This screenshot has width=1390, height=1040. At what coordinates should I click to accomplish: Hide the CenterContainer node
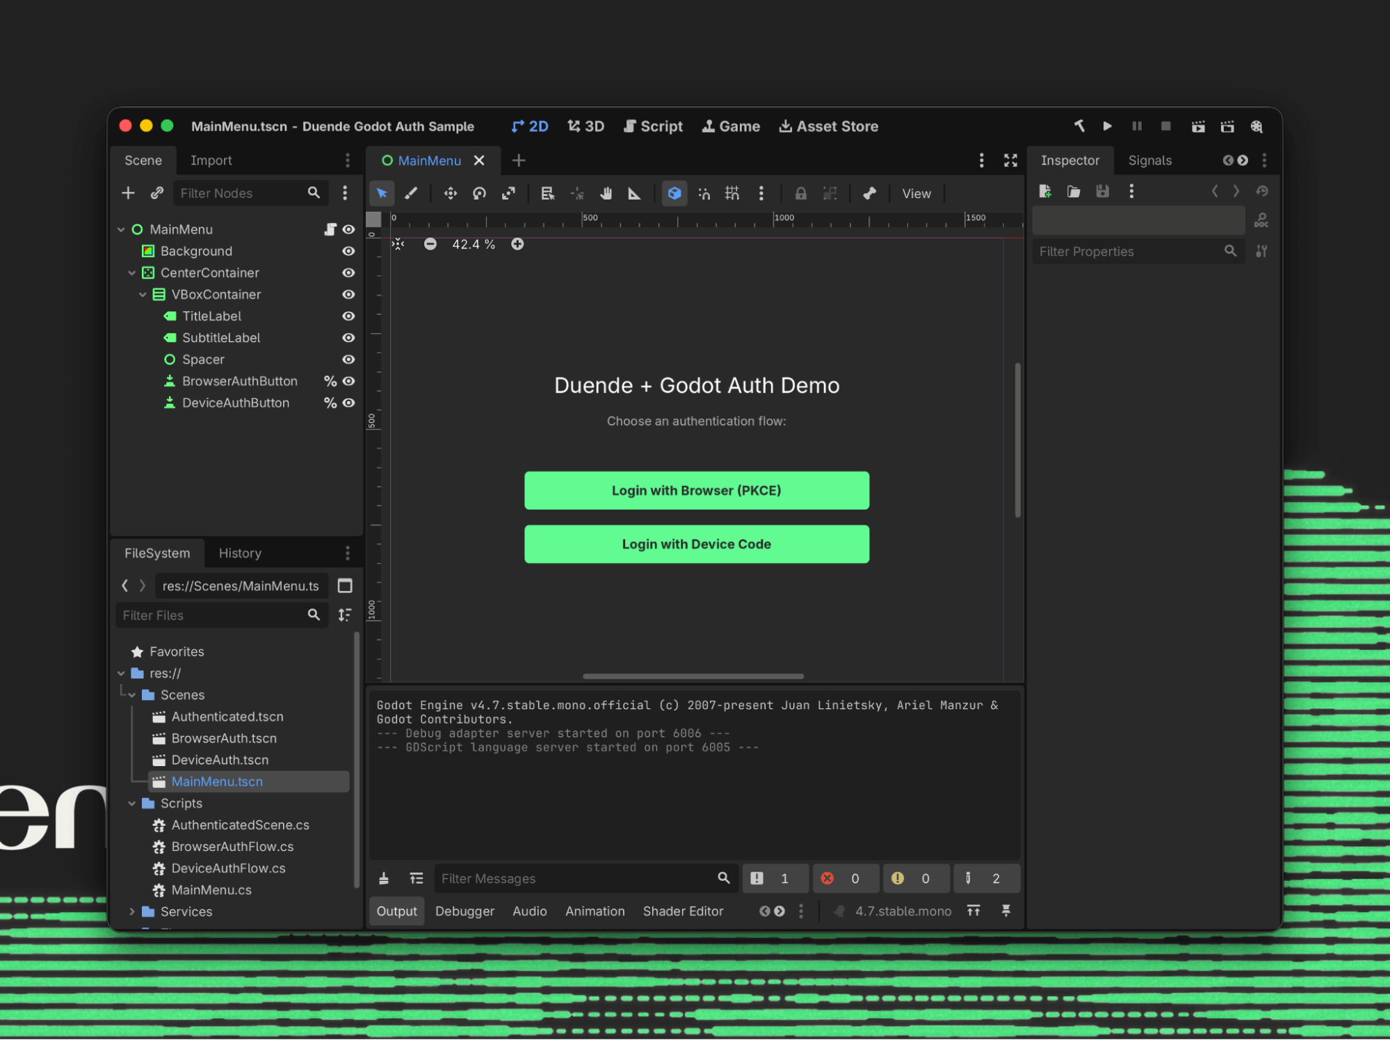coord(348,273)
